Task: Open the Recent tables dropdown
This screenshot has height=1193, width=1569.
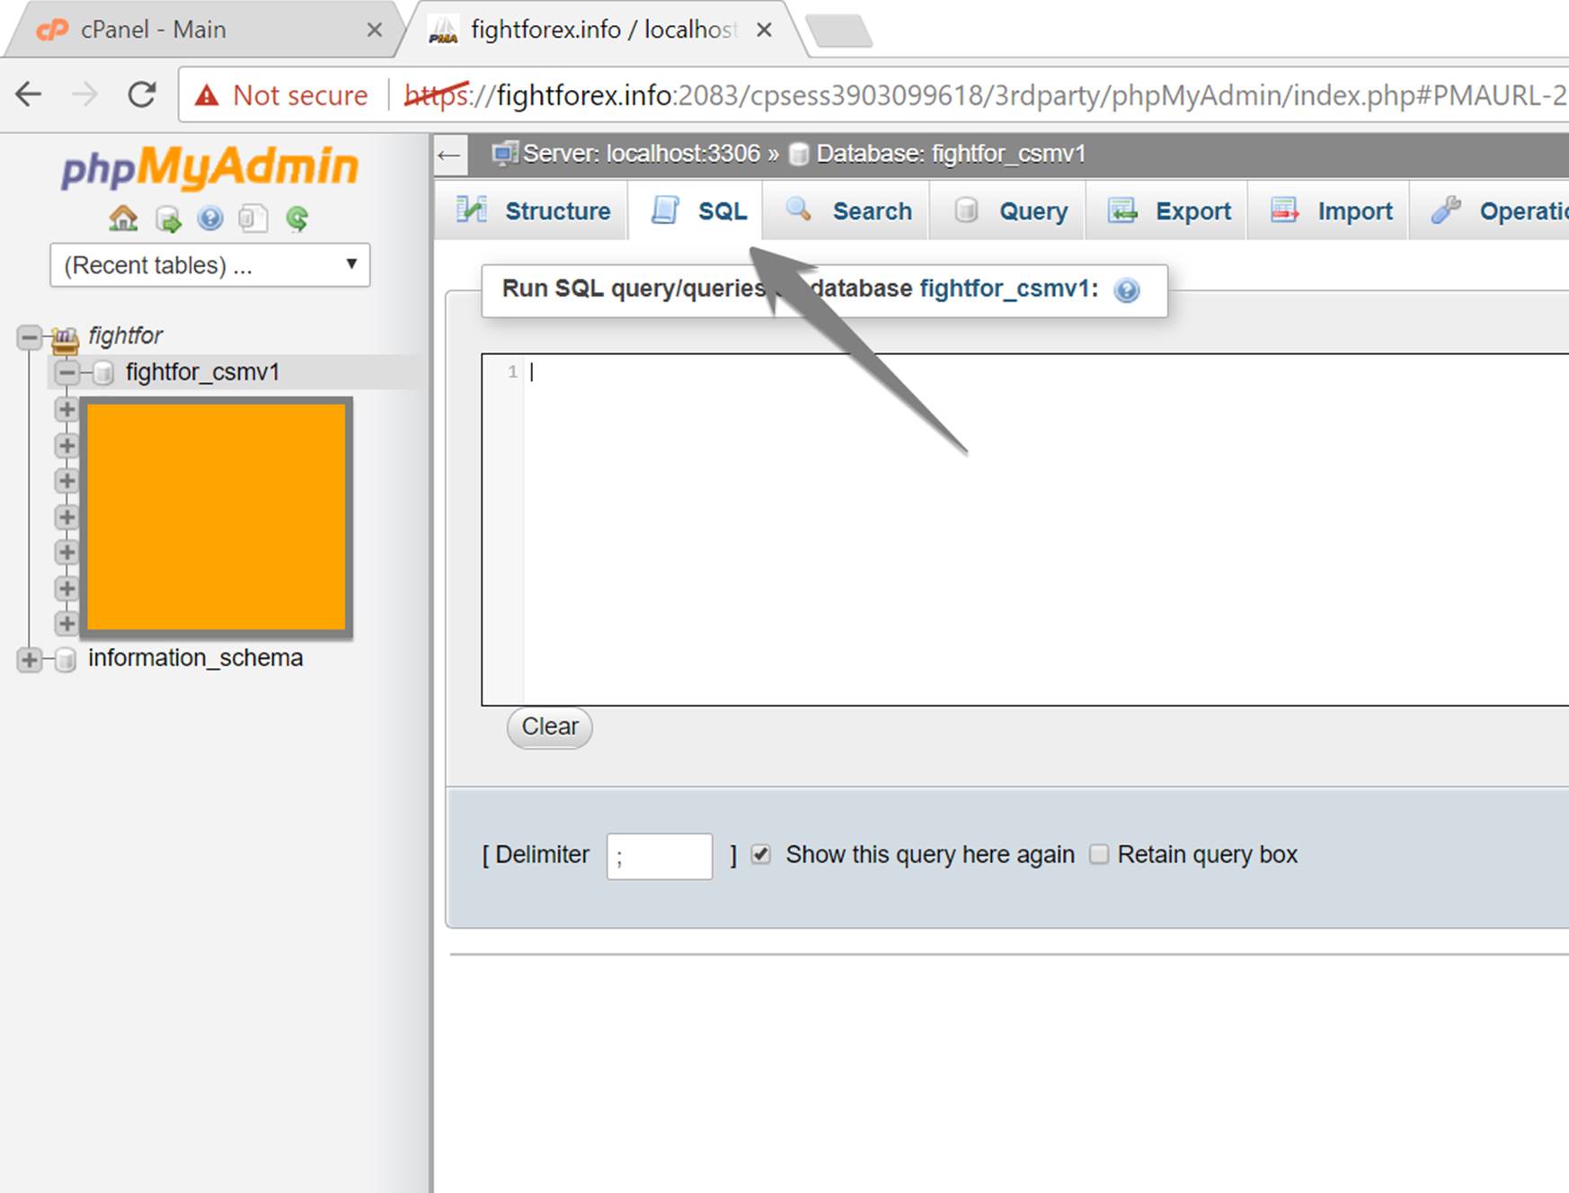Action: (210, 265)
